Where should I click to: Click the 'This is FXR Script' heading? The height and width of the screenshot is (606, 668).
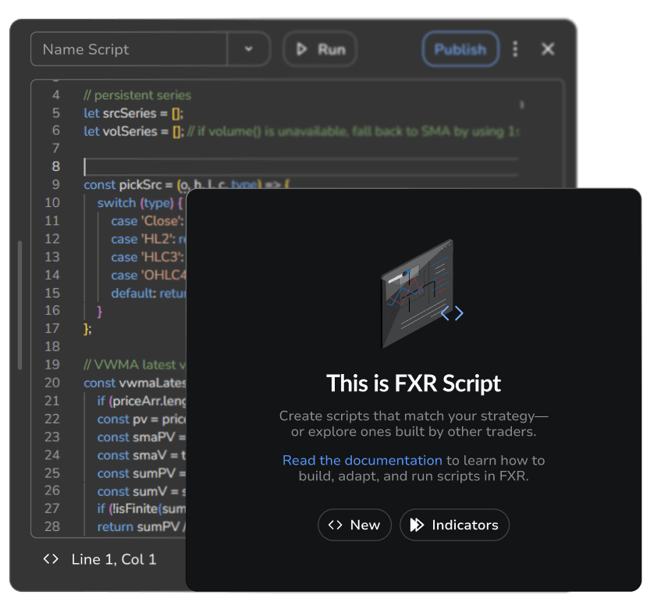click(414, 383)
